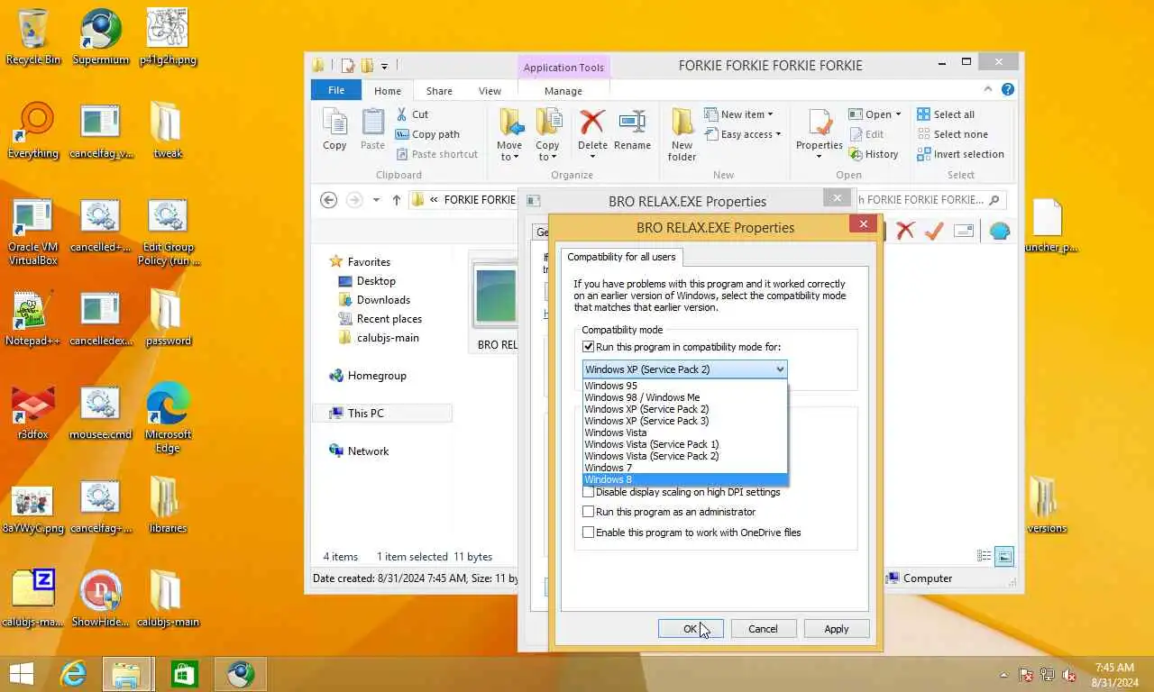Launch r3dfox browser shortcut
1154x692 pixels.
[x=33, y=412]
